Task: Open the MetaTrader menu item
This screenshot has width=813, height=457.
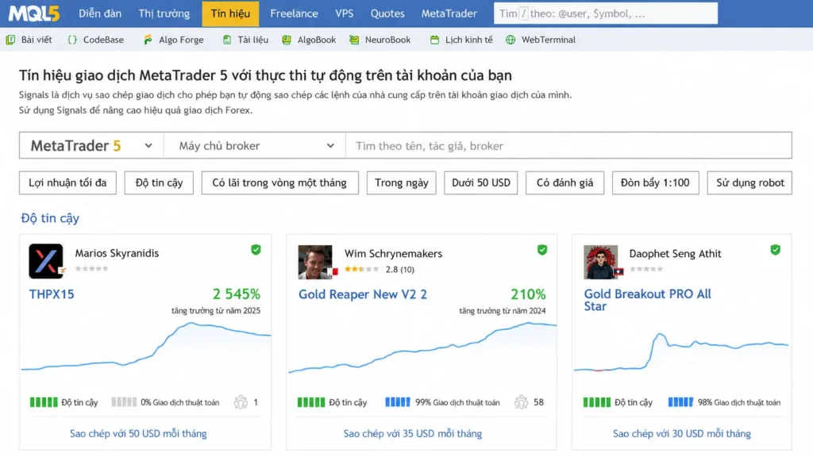Action: coord(449,13)
